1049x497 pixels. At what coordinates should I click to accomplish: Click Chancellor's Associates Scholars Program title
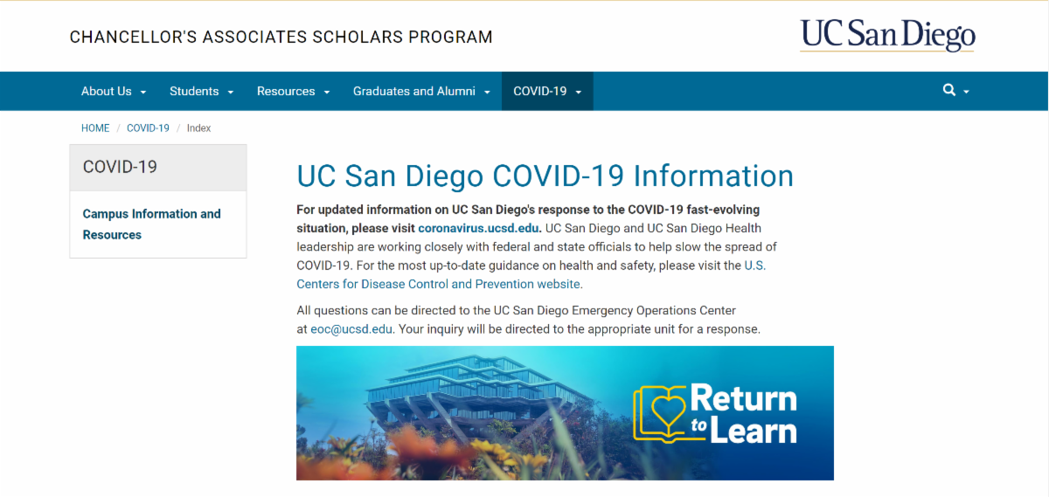(x=281, y=37)
